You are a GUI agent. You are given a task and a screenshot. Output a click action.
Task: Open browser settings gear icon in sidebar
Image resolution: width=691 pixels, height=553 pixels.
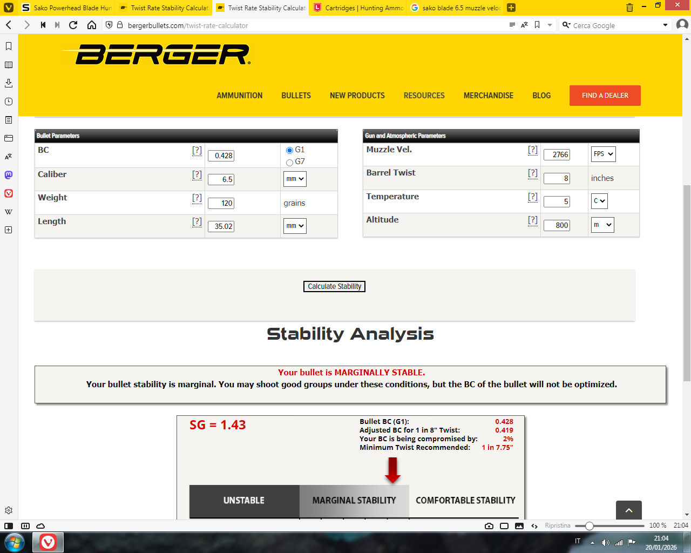pyautogui.click(x=9, y=510)
